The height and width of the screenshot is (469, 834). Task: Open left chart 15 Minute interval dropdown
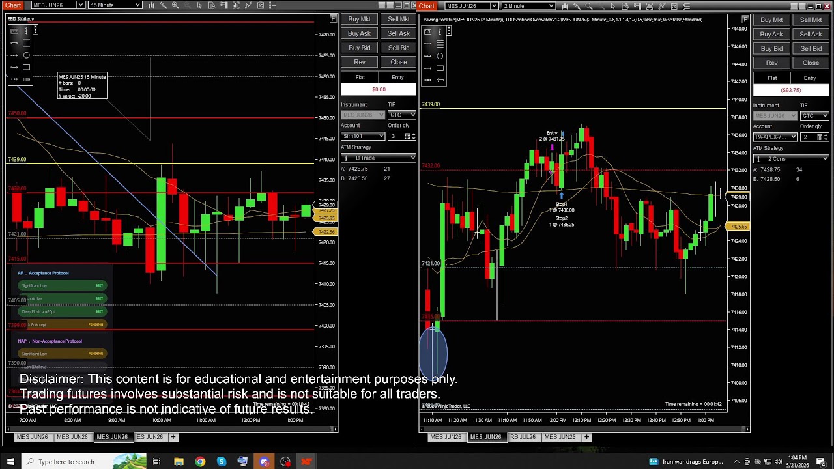pyautogui.click(x=115, y=5)
